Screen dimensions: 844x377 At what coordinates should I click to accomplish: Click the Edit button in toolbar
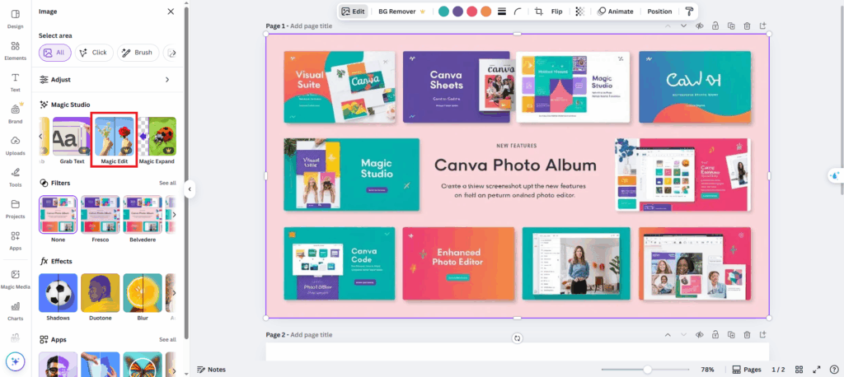tap(353, 12)
